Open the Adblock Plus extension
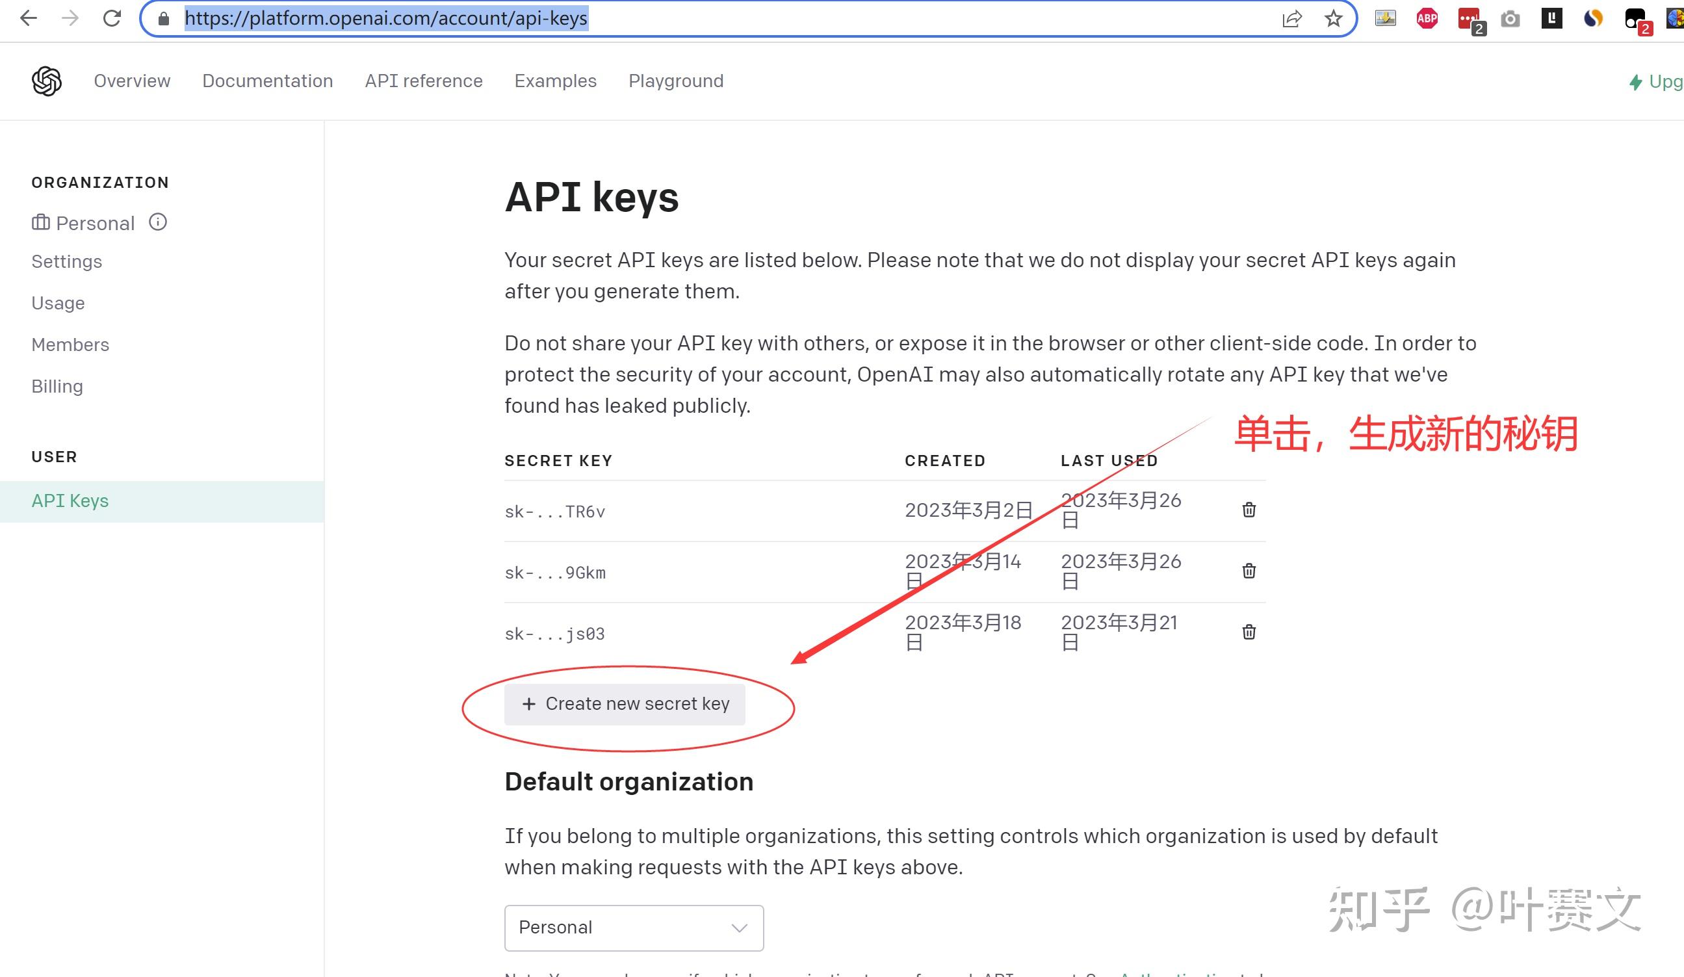1684x977 pixels. [x=1427, y=18]
